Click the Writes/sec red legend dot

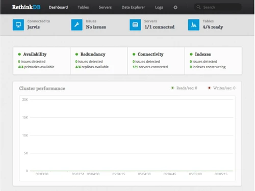point(209,88)
